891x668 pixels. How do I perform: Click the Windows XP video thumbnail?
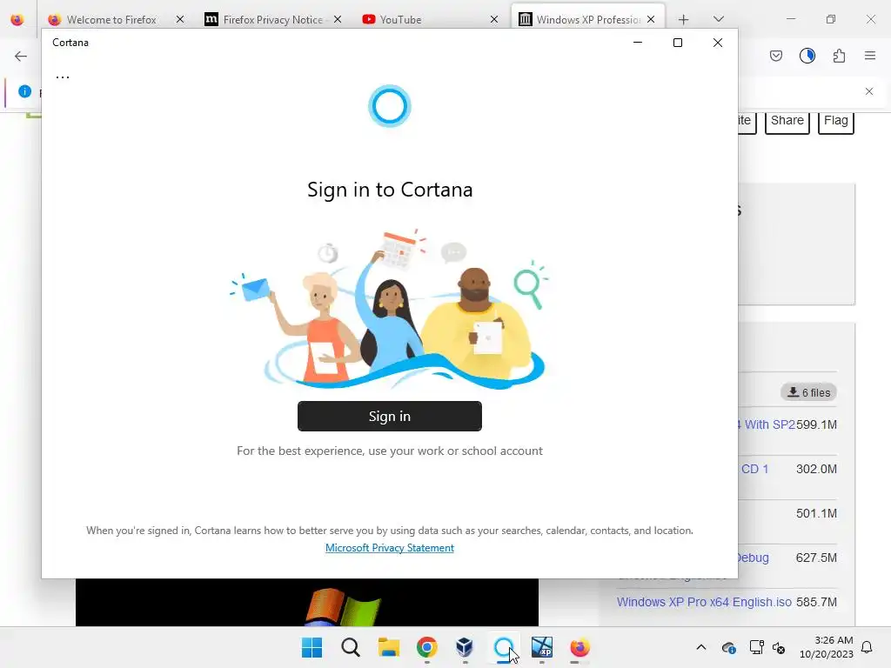[x=307, y=602]
